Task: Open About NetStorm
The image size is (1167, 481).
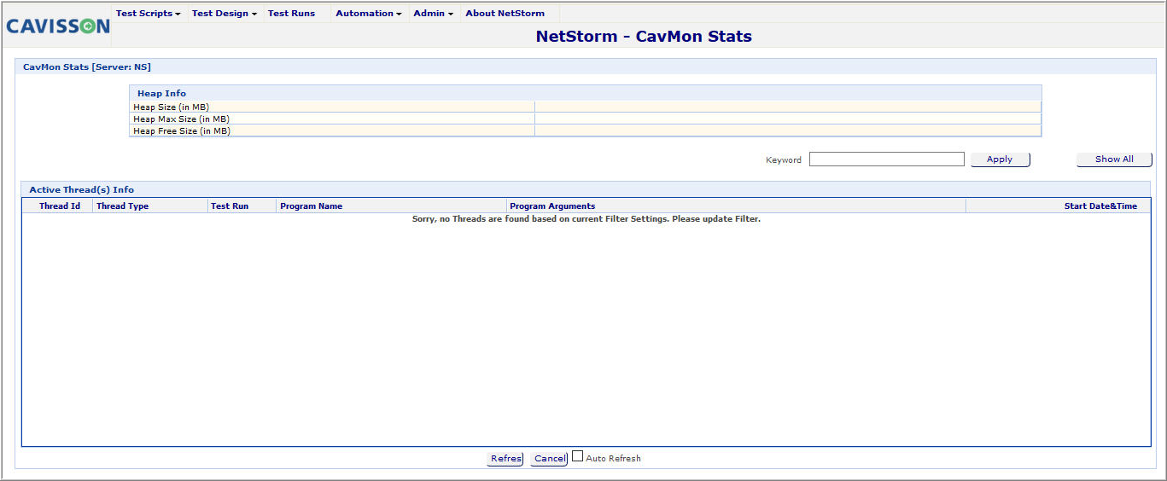Action: tap(505, 14)
